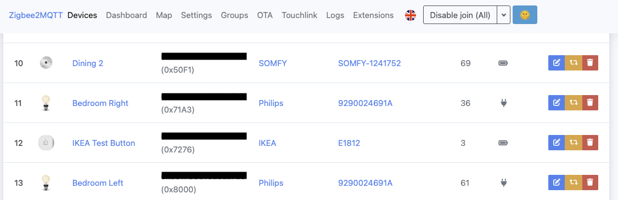
Task: Click reconfigure icon for IKEA Test Button
Action: 574,143
